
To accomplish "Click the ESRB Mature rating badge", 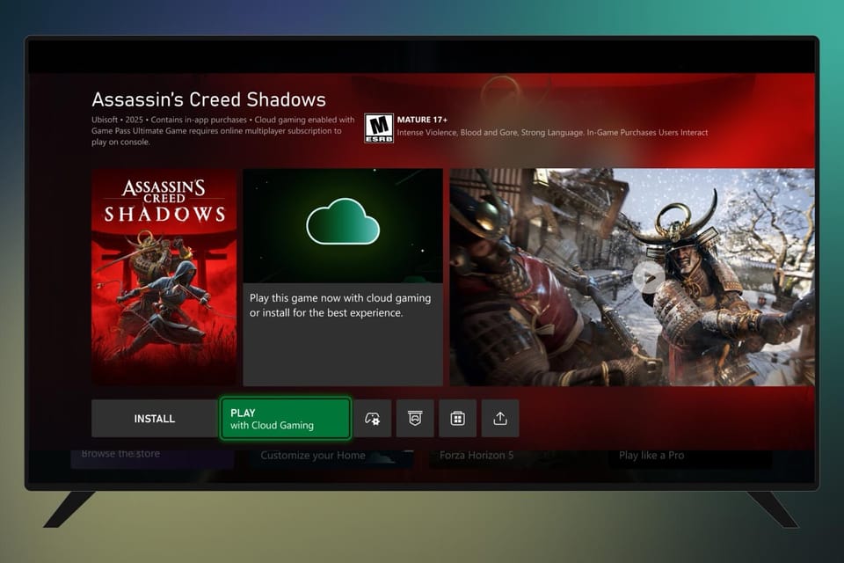I will pos(379,128).
